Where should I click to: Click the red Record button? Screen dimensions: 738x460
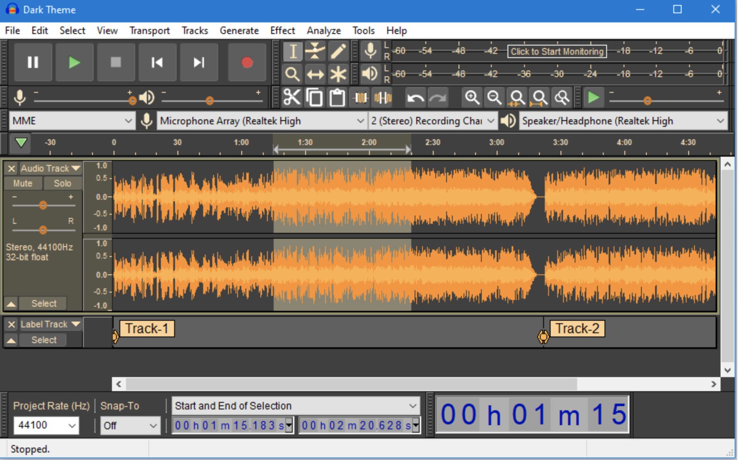(247, 62)
